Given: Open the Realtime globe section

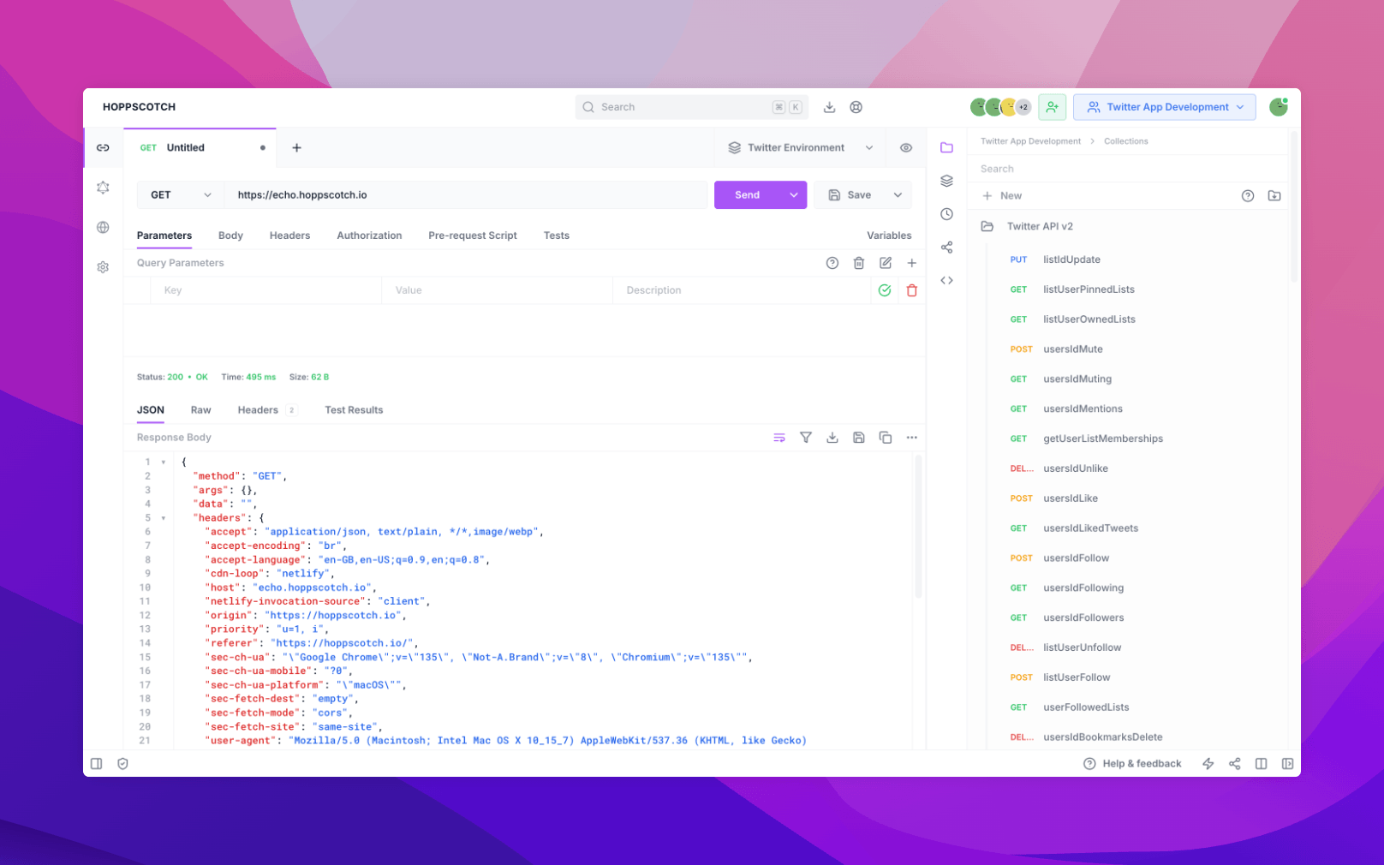Looking at the screenshot, I should point(103,228).
